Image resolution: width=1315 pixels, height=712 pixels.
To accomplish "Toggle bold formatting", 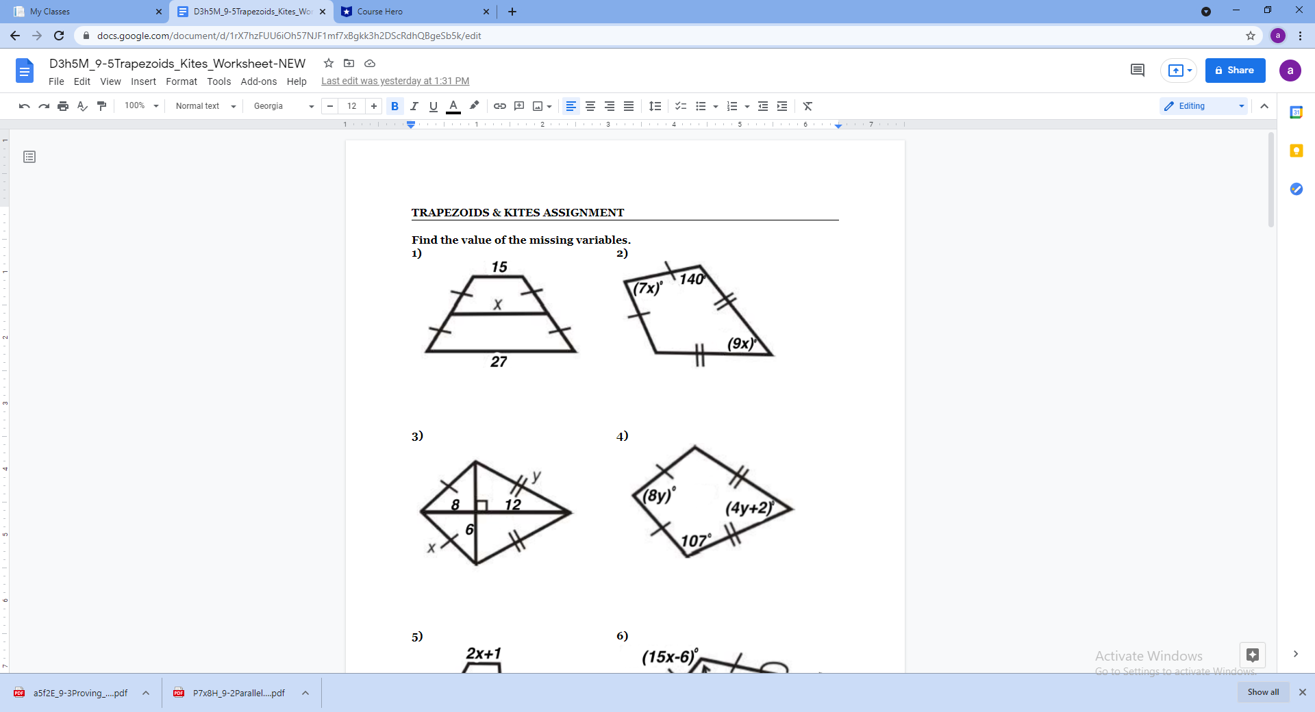I will [395, 106].
